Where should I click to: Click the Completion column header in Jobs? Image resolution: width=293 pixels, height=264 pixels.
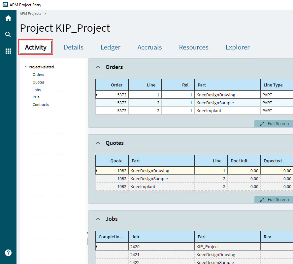112,237
